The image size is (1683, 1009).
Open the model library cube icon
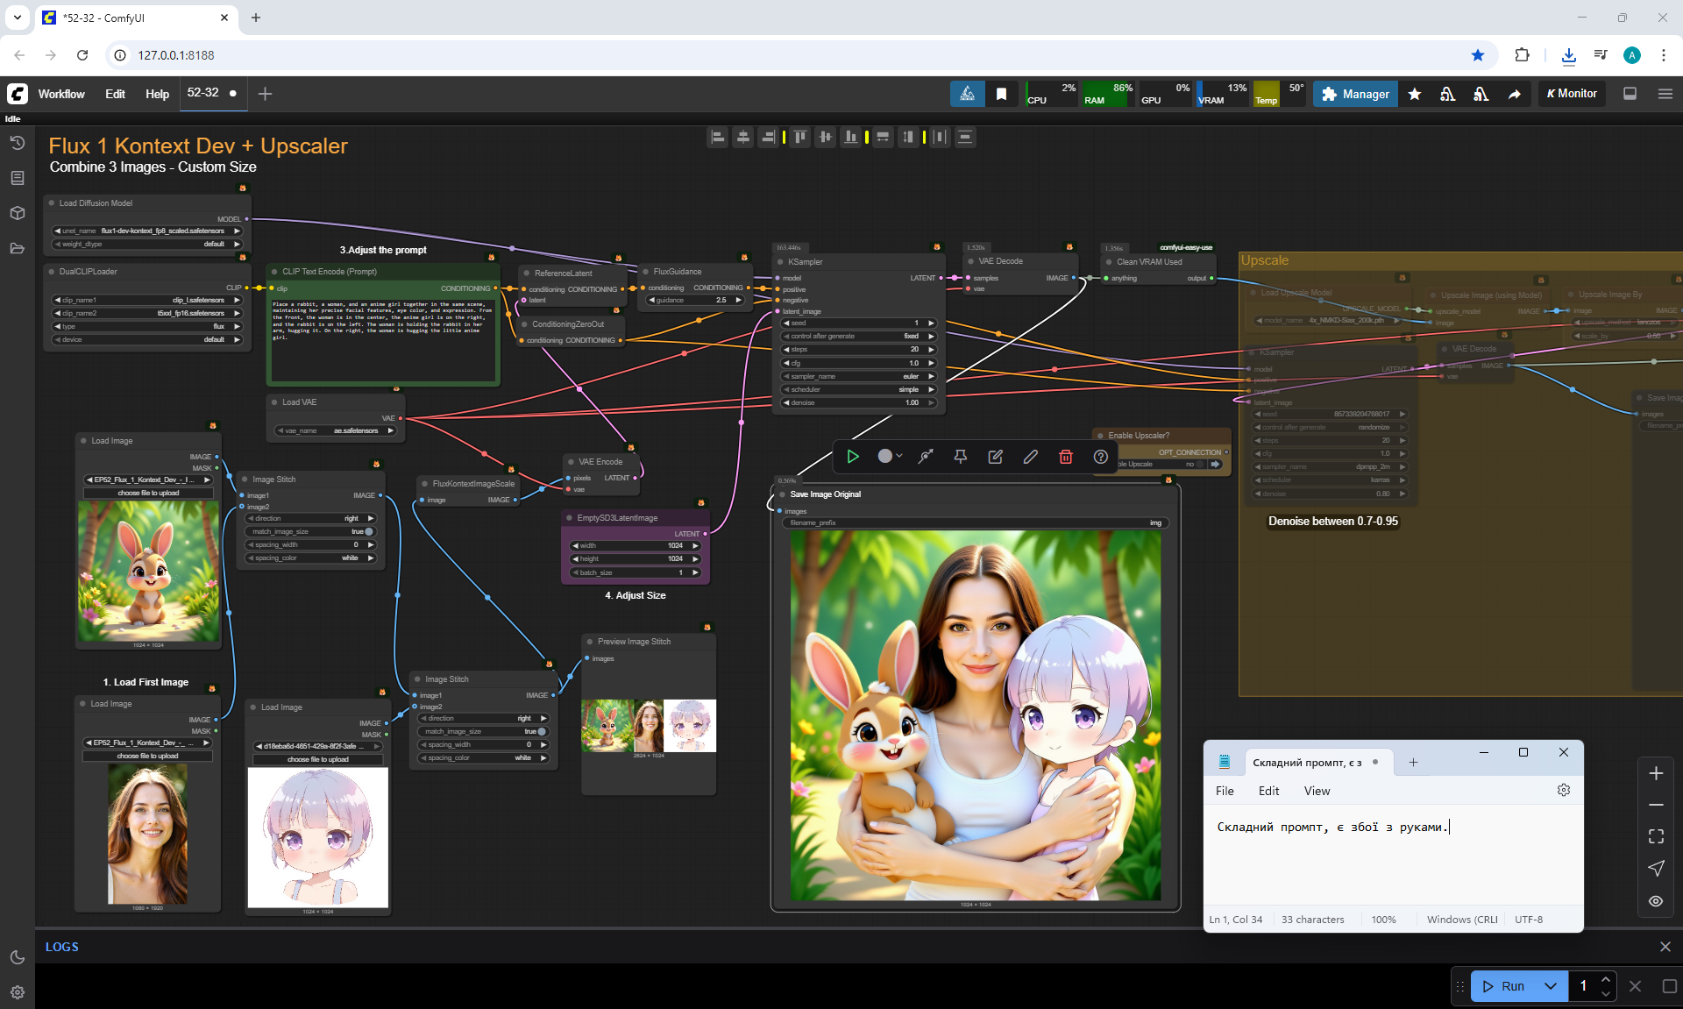(17, 213)
